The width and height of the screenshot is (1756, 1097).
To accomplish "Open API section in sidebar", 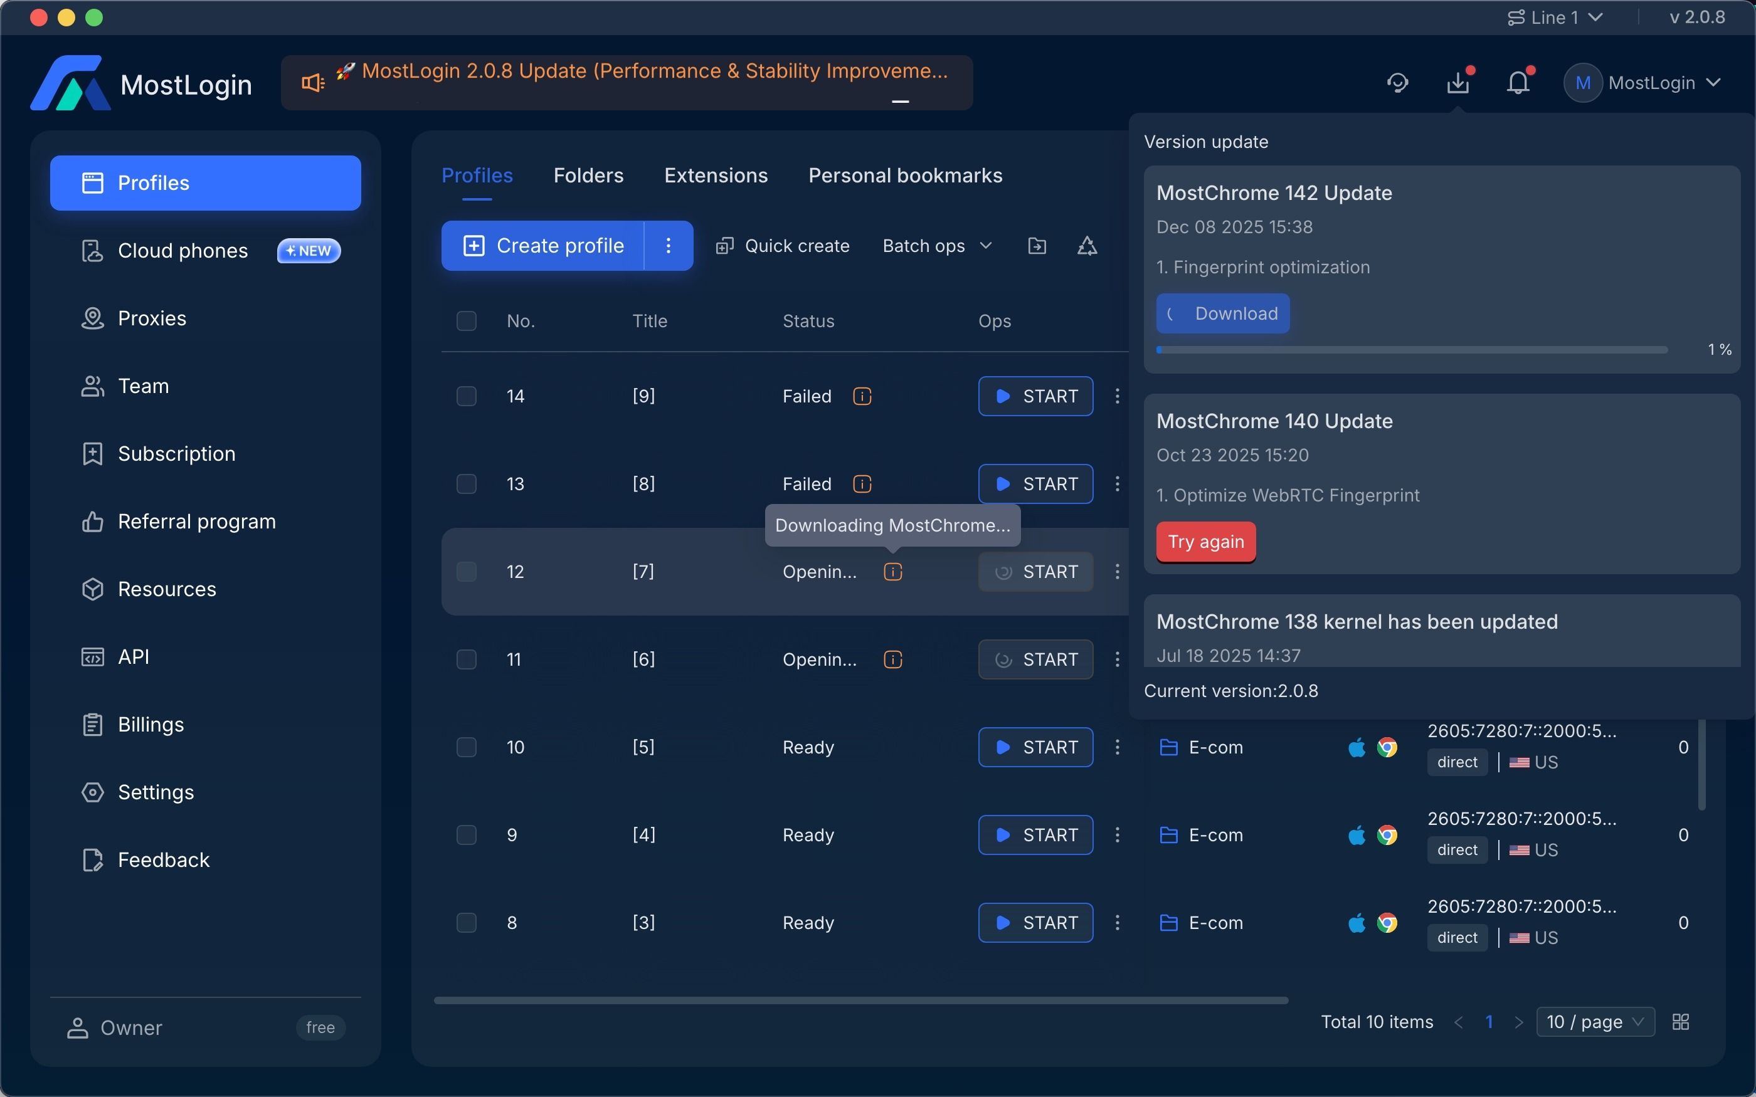I will (205, 656).
